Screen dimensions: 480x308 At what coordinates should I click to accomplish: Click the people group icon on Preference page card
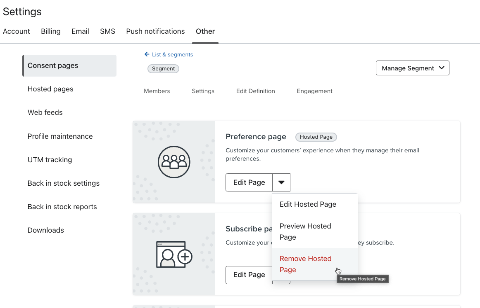(x=173, y=162)
